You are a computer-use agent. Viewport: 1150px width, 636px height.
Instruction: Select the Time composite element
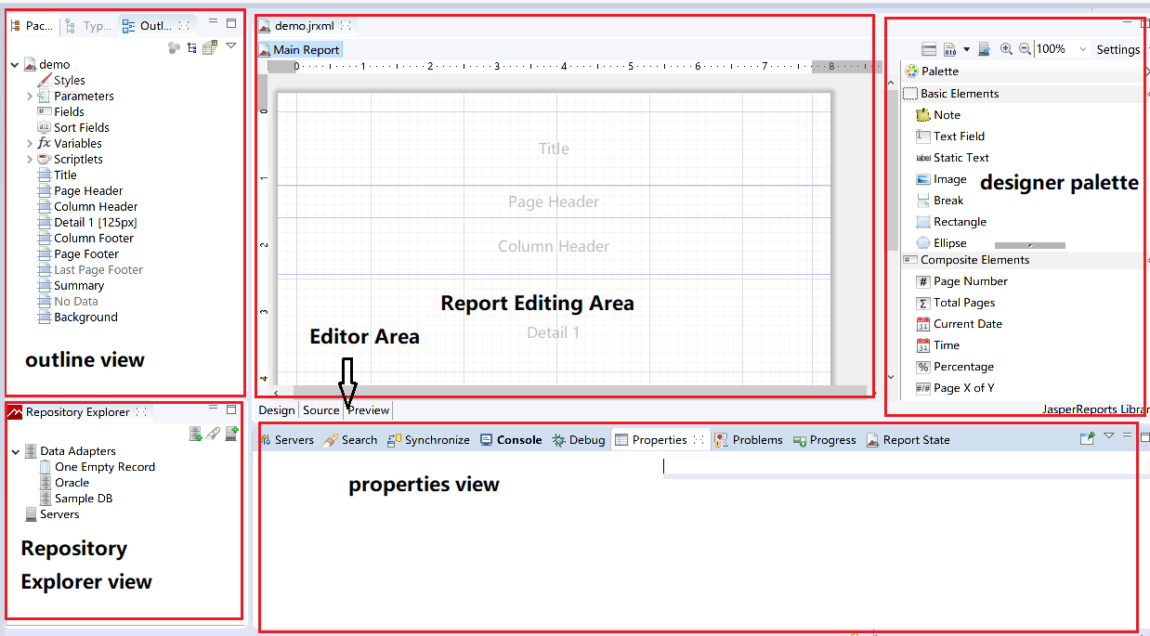point(937,345)
